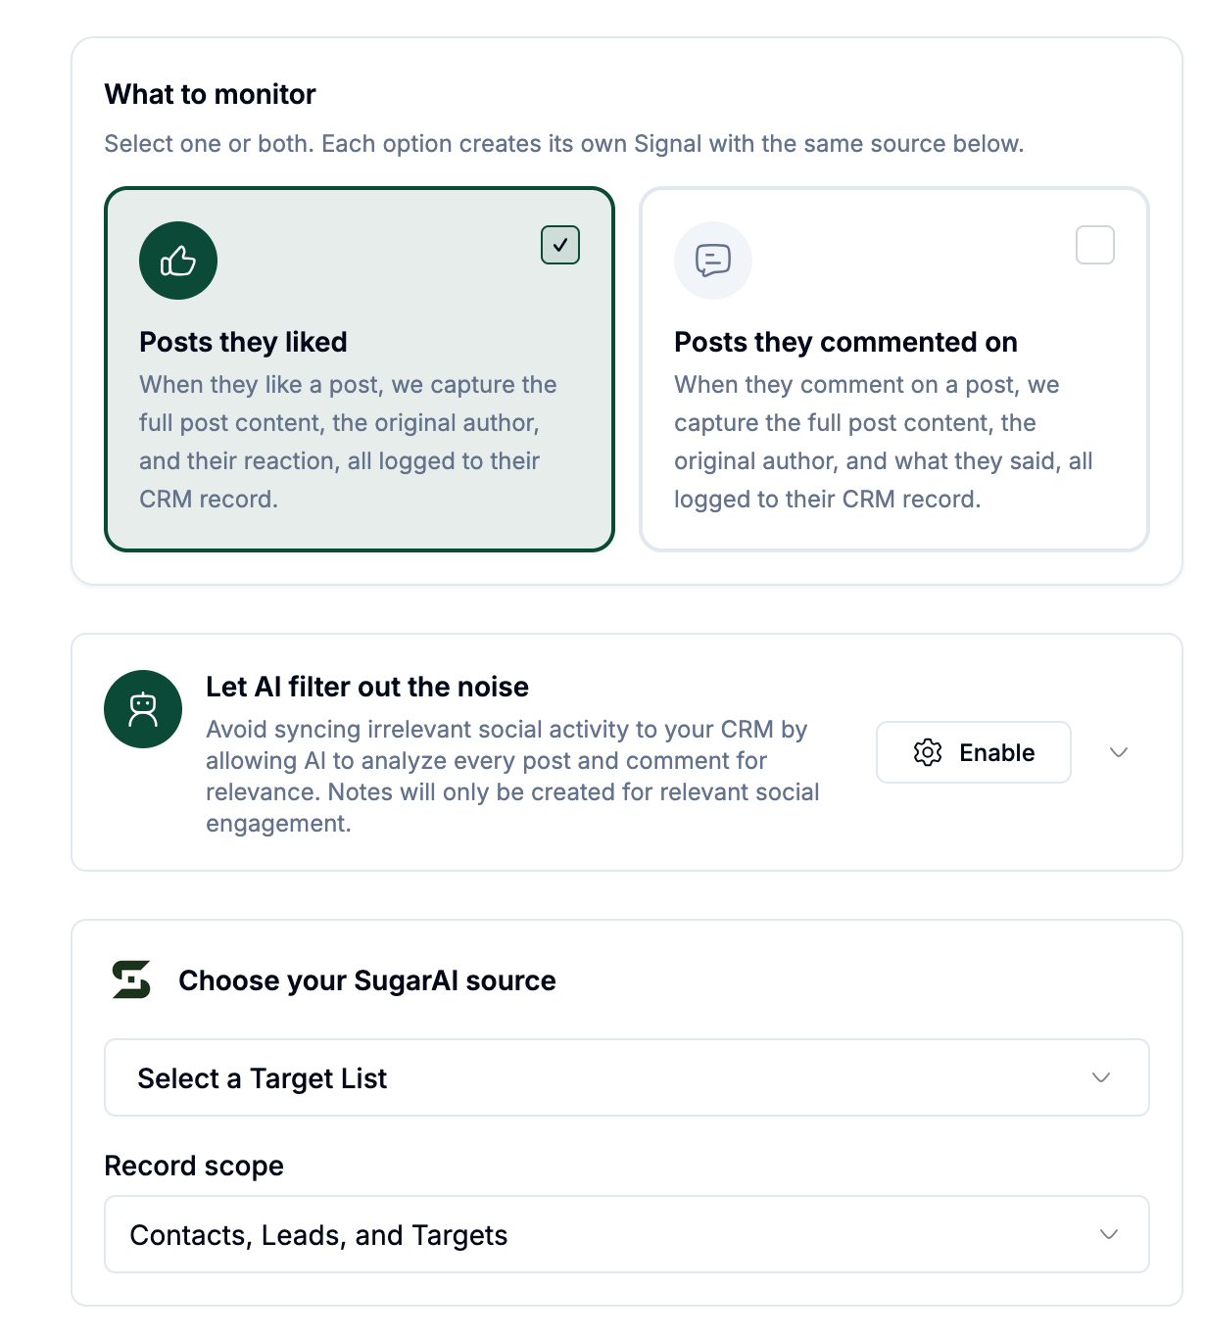Expand the AI filter options chevron

pyautogui.click(x=1119, y=752)
